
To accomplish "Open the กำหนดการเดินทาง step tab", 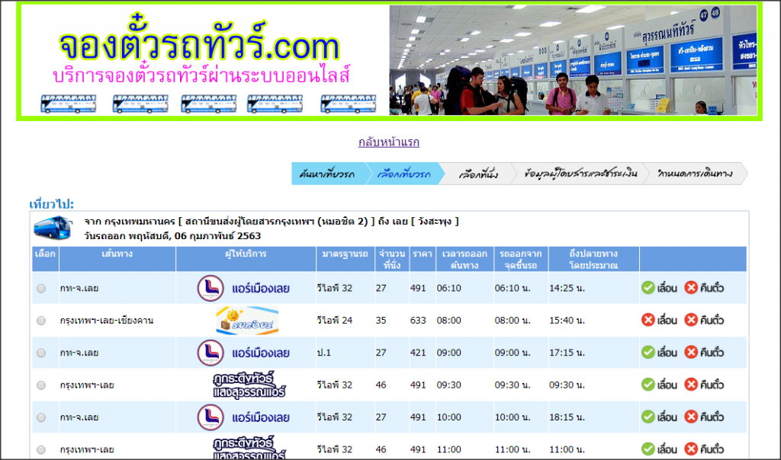I will [x=696, y=174].
